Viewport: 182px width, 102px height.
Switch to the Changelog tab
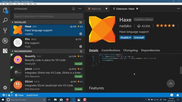coord(131,50)
